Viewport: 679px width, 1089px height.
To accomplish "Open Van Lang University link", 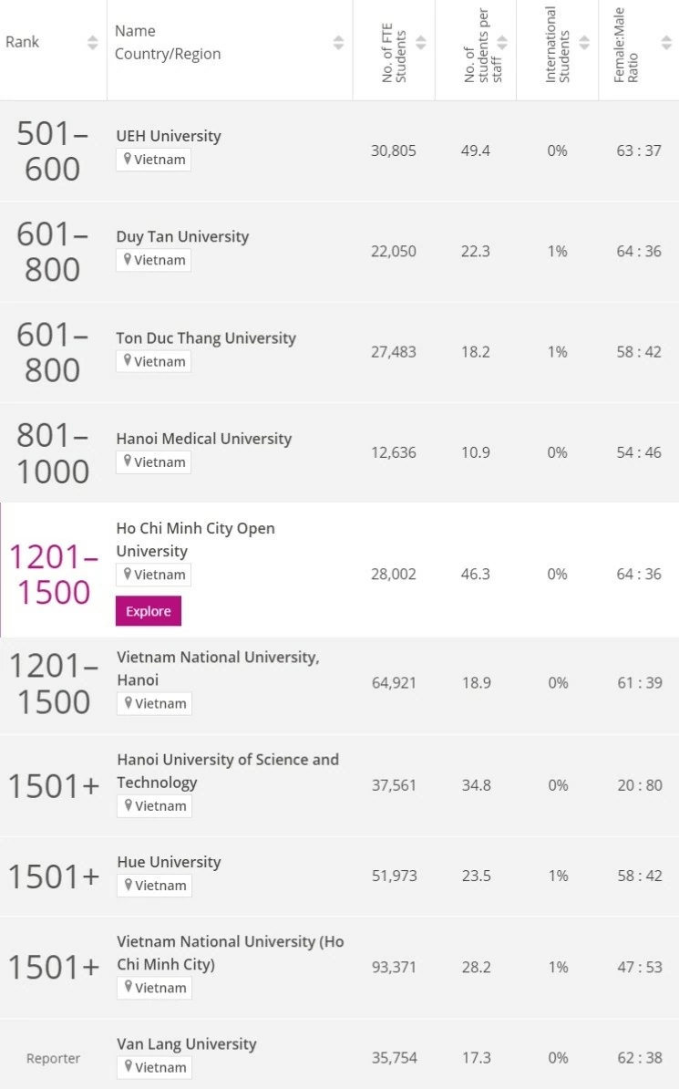I will click(187, 1043).
